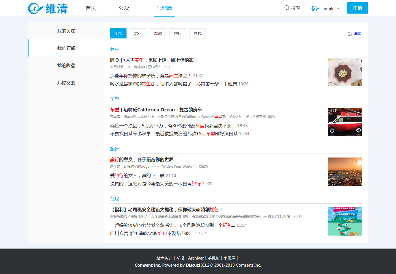The image size is (396, 274).
Task: Open 旅行的意义 article title
Action: coord(142,159)
